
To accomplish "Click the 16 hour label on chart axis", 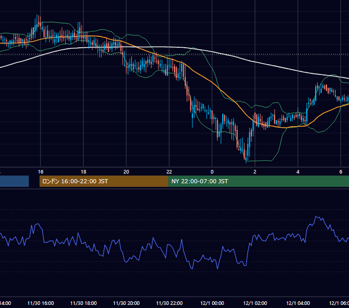I will (41, 172).
